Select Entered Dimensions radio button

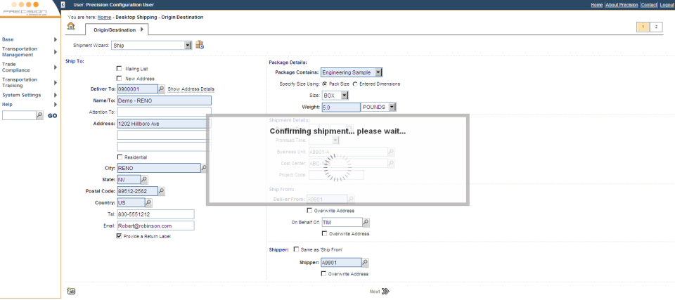355,84
